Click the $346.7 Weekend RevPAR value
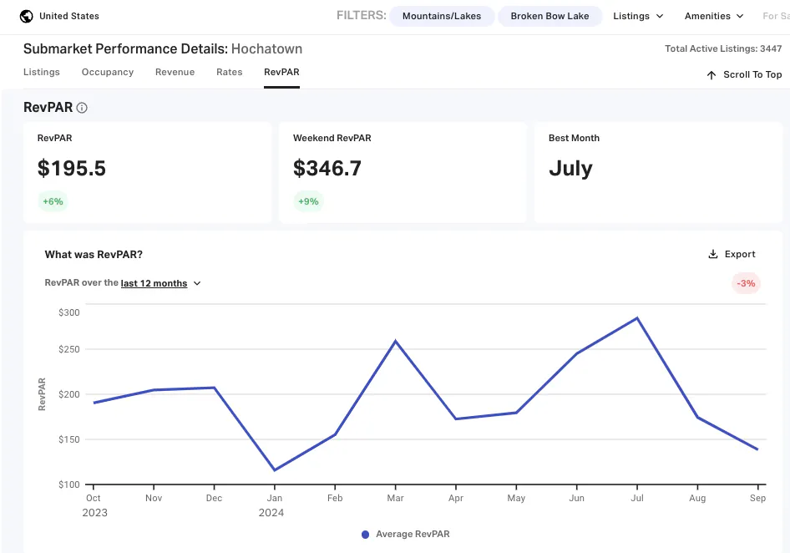This screenshot has height=553, width=790. [x=327, y=169]
